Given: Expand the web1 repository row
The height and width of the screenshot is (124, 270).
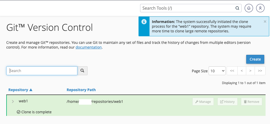Looking at the screenshot, I should 13,102.
